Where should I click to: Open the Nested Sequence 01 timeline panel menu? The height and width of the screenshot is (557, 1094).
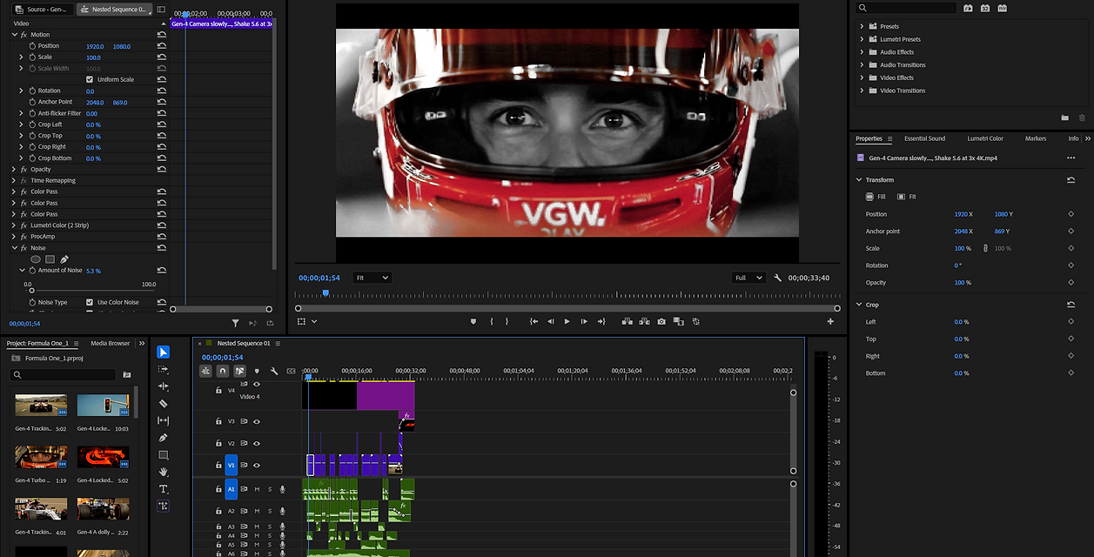tap(279, 344)
